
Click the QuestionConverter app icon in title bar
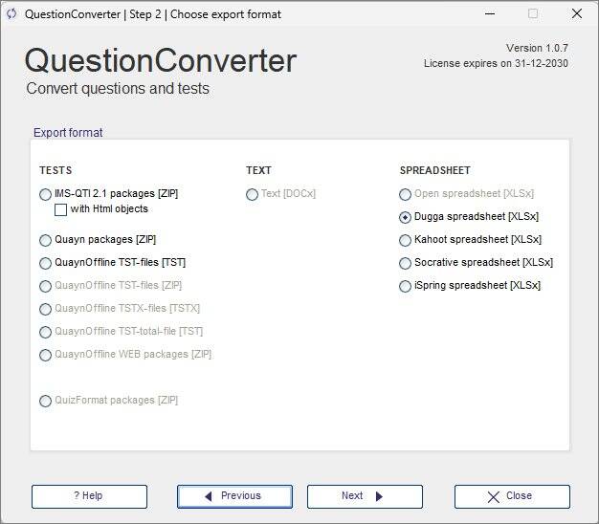tap(11, 14)
